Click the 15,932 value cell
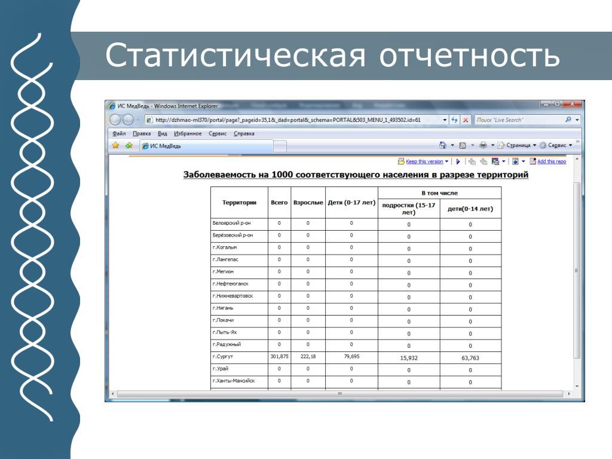This screenshot has width=612, height=459. 409,358
